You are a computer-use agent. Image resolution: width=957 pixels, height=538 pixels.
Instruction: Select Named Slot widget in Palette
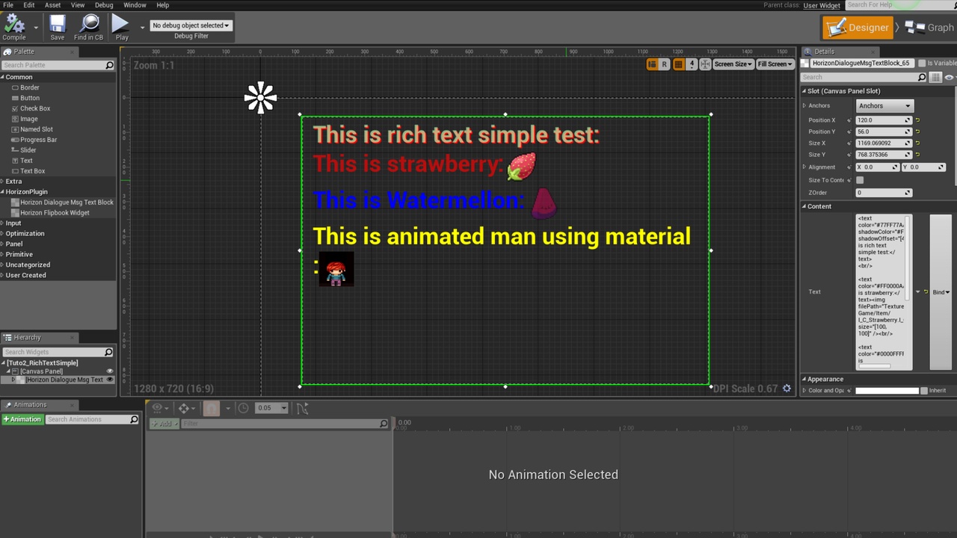36,129
